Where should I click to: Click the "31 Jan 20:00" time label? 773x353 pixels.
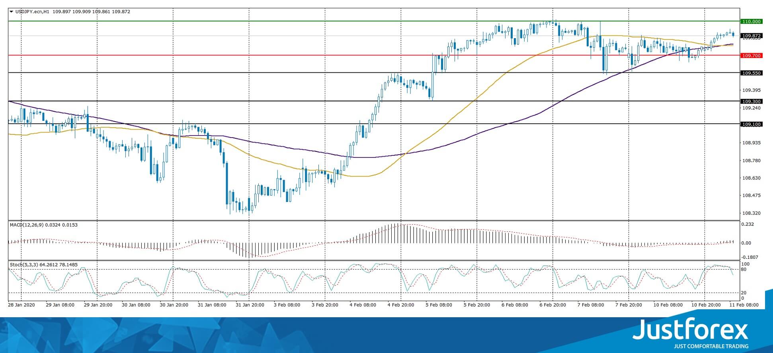click(x=250, y=305)
